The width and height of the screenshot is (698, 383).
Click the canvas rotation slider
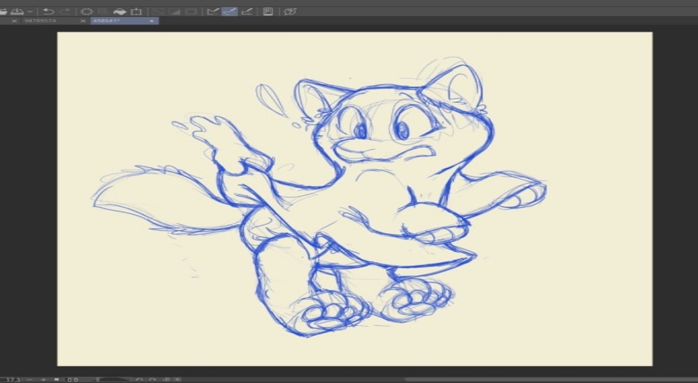pyautogui.click(x=112, y=379)
